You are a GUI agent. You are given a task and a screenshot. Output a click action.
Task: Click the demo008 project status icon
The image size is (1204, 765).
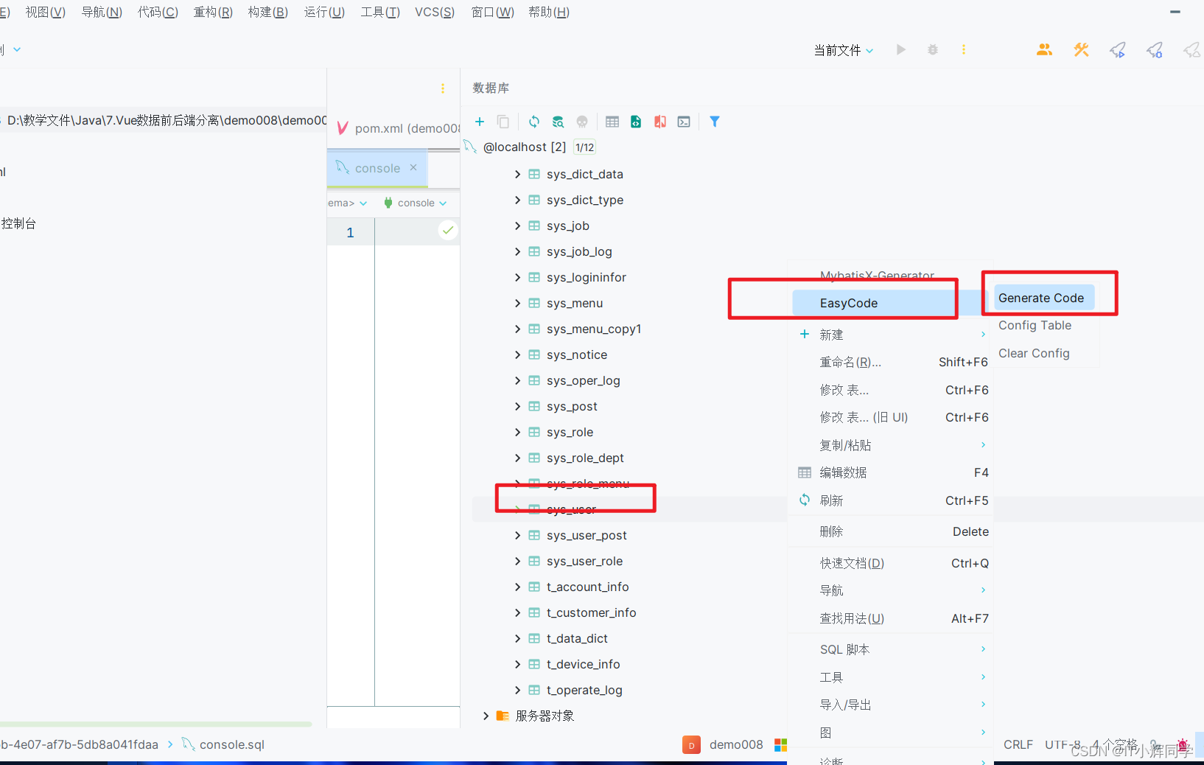coord(691,745)
